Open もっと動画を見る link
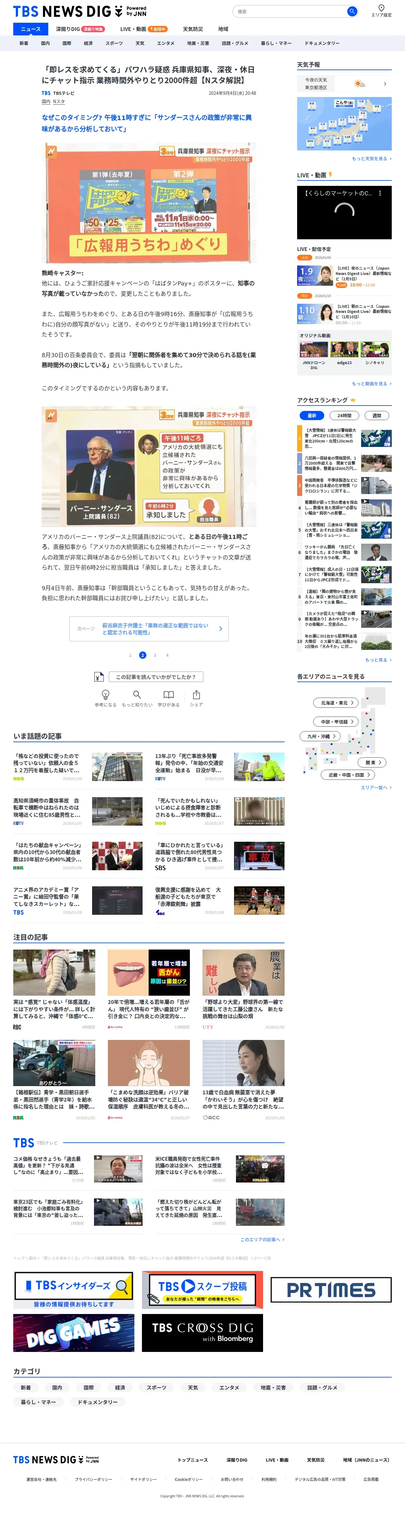 [x=371, y=384]
